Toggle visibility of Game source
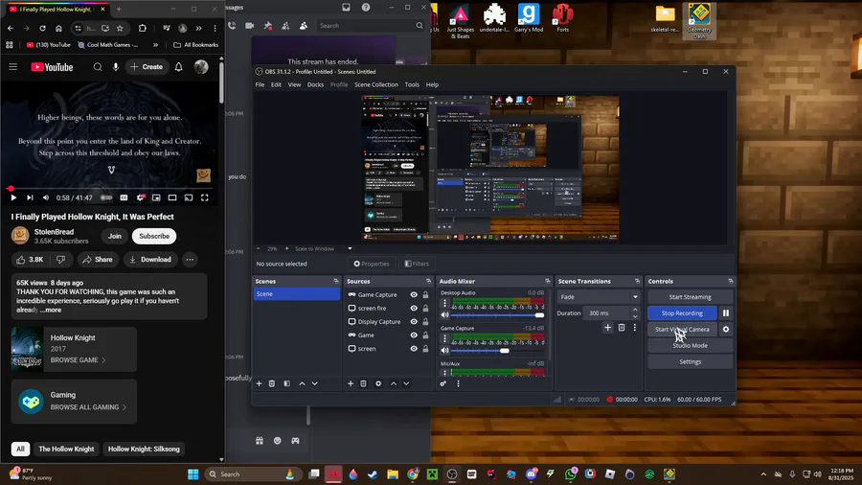862x485 pixels. pos(414,335)
